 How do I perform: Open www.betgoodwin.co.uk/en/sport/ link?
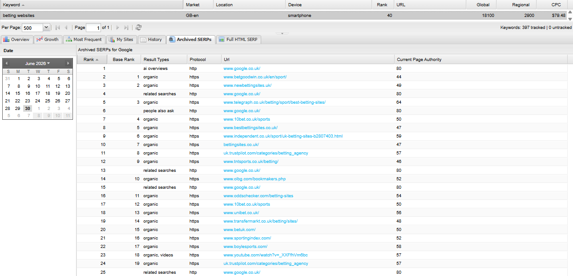[x=255, y=77]
